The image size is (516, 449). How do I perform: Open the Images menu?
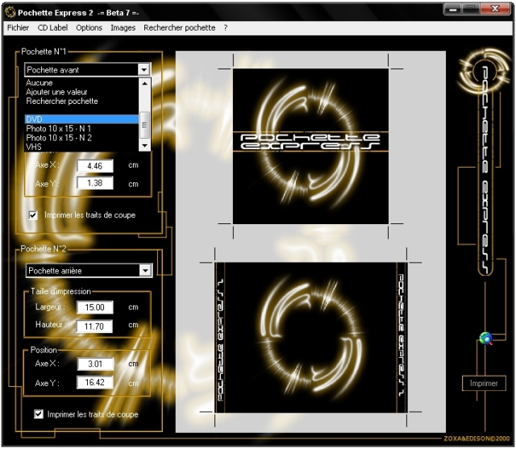pyautogui.click(x=123, y=28)
